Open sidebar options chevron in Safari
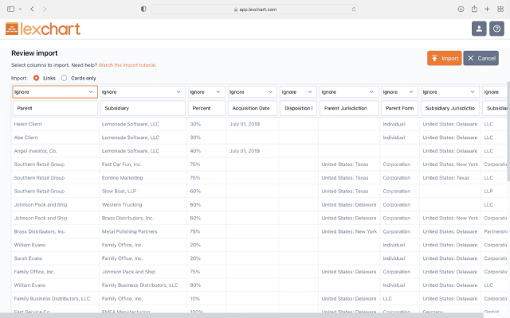The height and width of the screenshot is (318, 510). (20, 9)
